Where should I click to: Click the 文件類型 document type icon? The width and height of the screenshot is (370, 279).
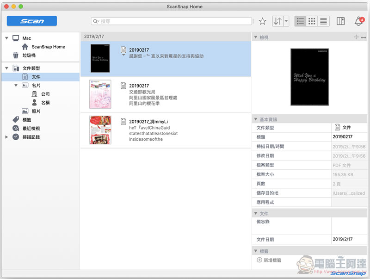click(16, 68)
